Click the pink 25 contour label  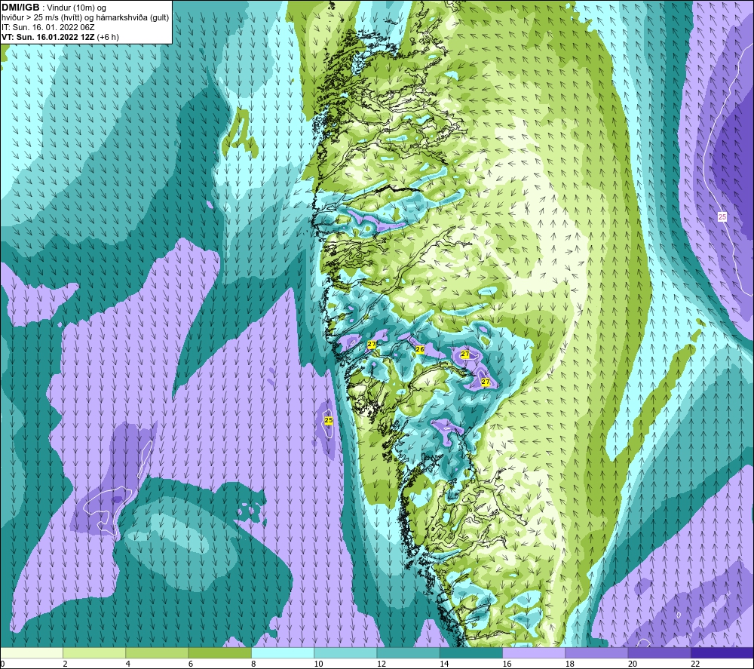[x=722, y=217]
